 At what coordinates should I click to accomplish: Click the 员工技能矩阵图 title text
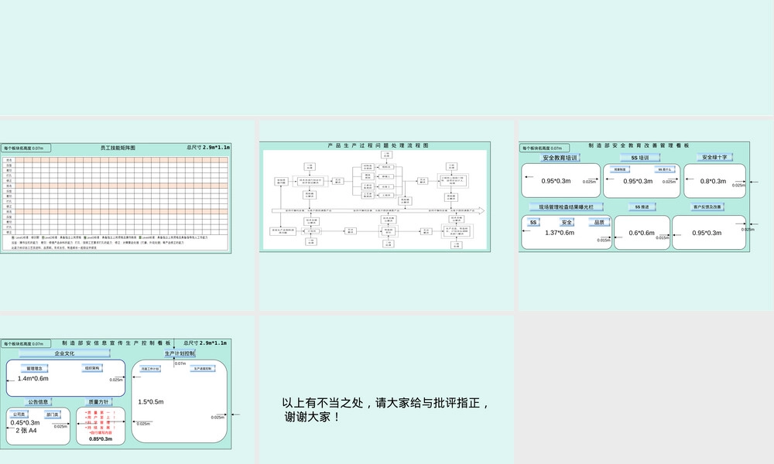pos(118,148)
